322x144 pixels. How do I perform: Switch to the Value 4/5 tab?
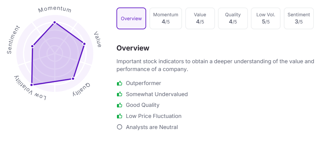point(200,19)
